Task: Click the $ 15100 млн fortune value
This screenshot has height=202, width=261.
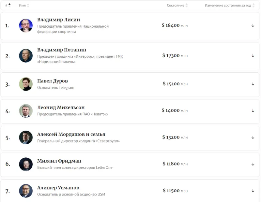Action: [175, 84]
